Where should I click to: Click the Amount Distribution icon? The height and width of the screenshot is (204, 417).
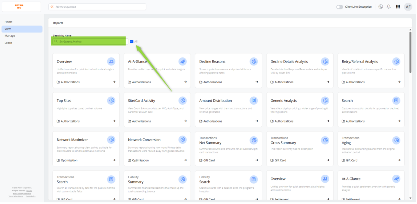(x=254, y=101)
